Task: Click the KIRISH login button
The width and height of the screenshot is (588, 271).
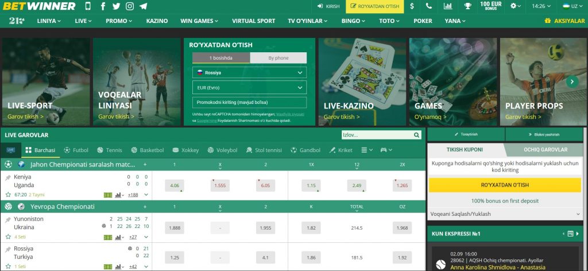Action: tap(328, 6)
